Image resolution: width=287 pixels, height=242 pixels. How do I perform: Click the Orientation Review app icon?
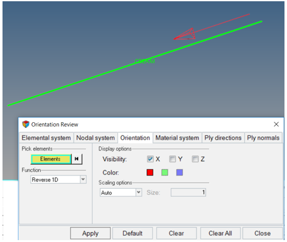click(x=26, y=124)
